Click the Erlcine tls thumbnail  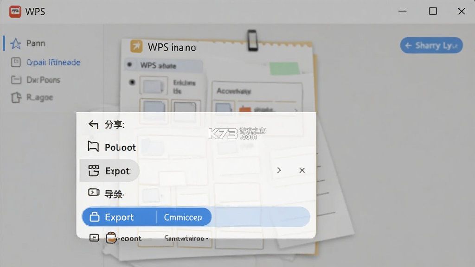click(154, 86)
